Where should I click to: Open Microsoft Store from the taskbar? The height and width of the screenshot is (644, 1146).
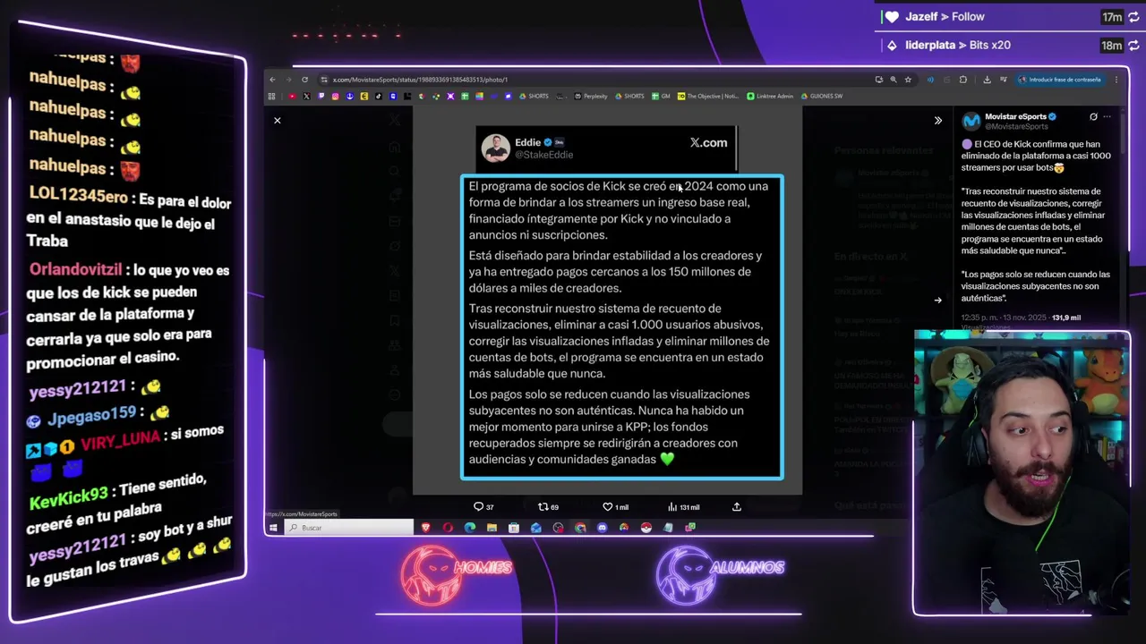click(514, 528)
